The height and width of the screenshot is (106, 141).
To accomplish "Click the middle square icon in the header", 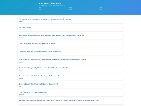I will [x=70, y=8].
